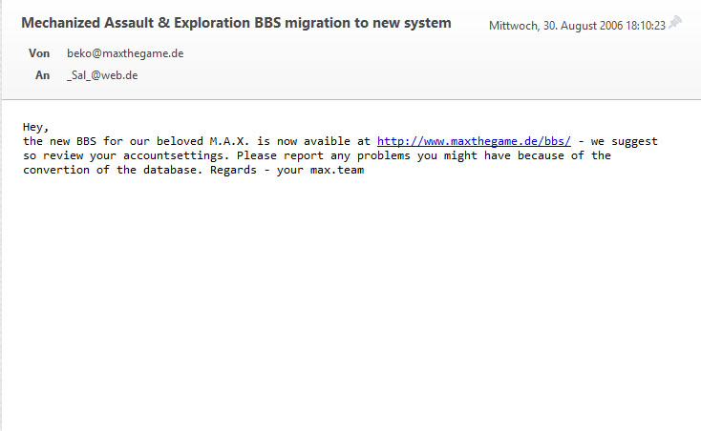Click the date Mittwoch, 30. August 2006

coord(556,26)
